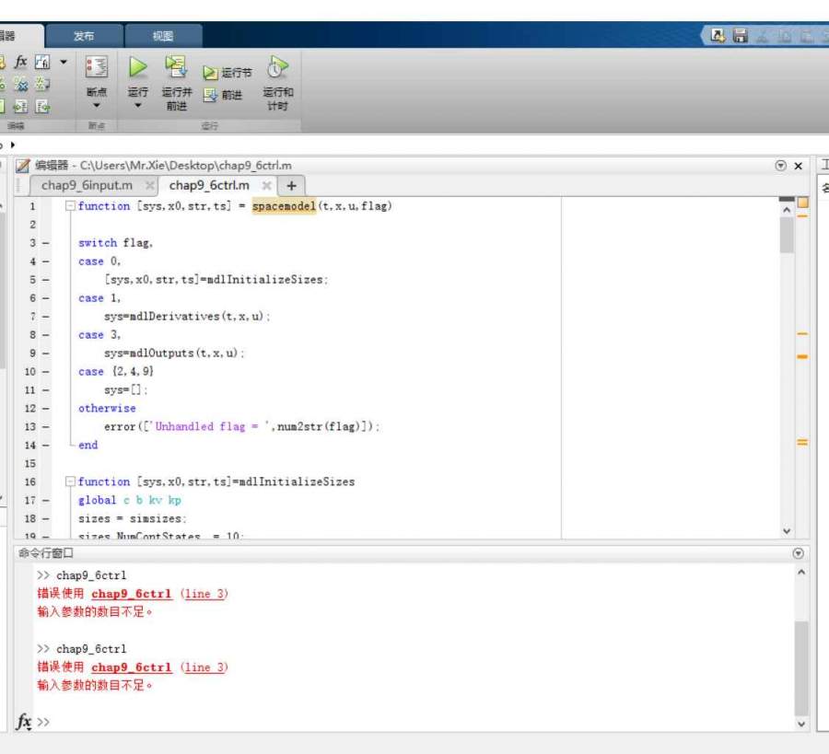
Task: Click the command window prompt input line
Action: click(415, 722)
